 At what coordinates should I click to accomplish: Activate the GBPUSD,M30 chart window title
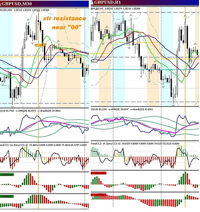17,4
